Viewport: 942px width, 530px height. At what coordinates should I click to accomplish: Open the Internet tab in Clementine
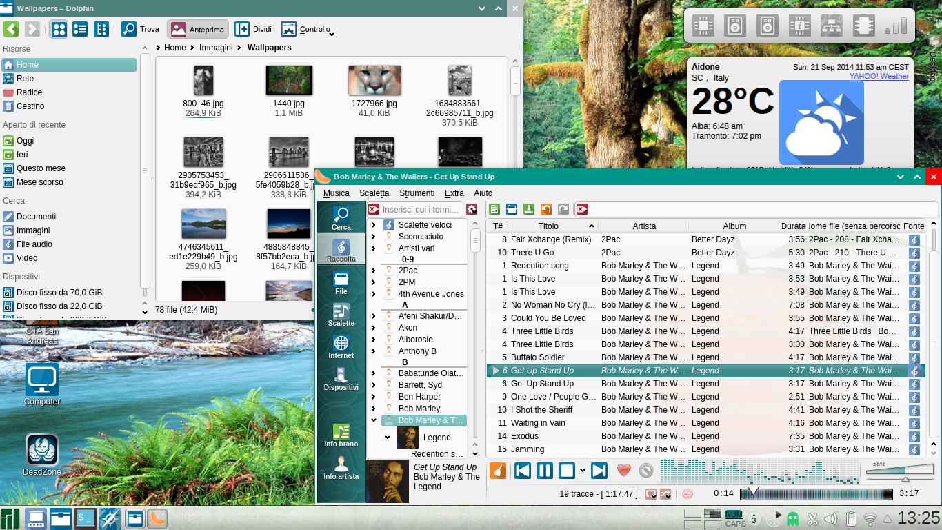coord(341,346)
